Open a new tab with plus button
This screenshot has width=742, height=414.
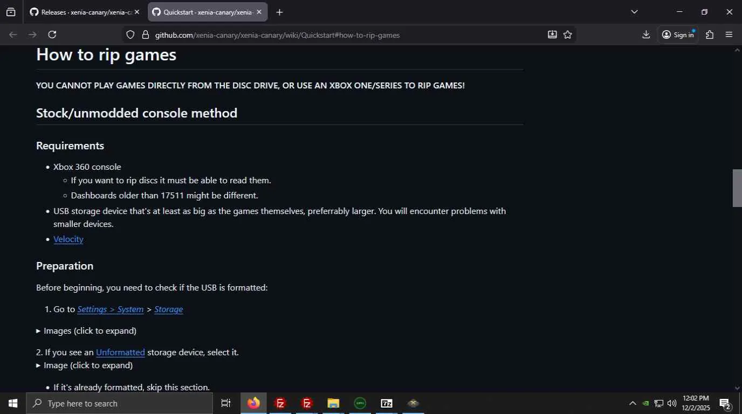[x=279, y=12]
